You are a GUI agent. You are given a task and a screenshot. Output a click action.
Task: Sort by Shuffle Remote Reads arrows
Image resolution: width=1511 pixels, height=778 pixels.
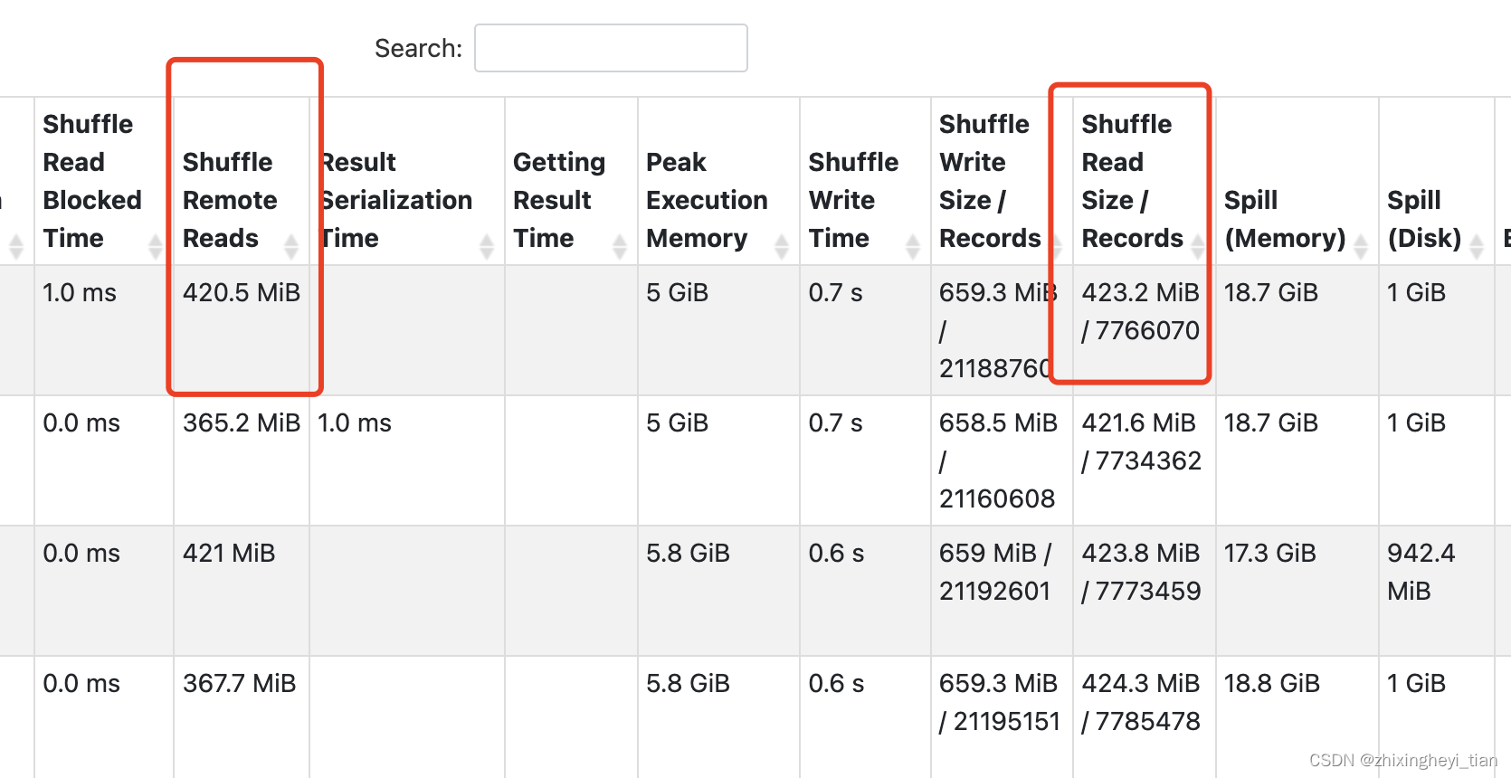point(291,246)
